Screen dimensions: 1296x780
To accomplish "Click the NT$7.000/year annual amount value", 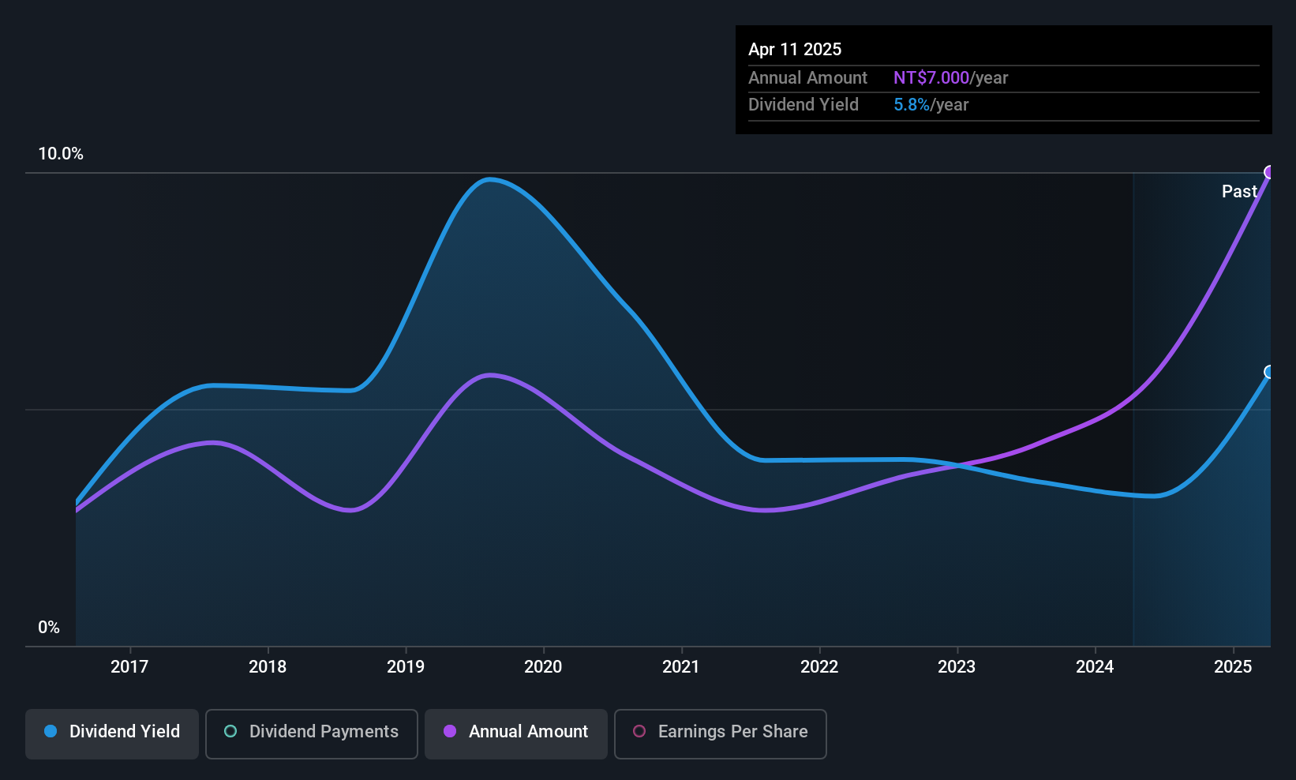I will pos(931,77).
